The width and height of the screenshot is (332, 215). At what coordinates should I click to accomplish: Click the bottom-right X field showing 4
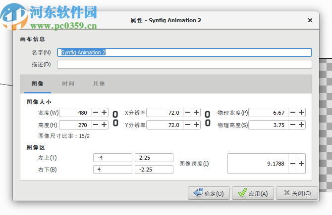(112, 170)
